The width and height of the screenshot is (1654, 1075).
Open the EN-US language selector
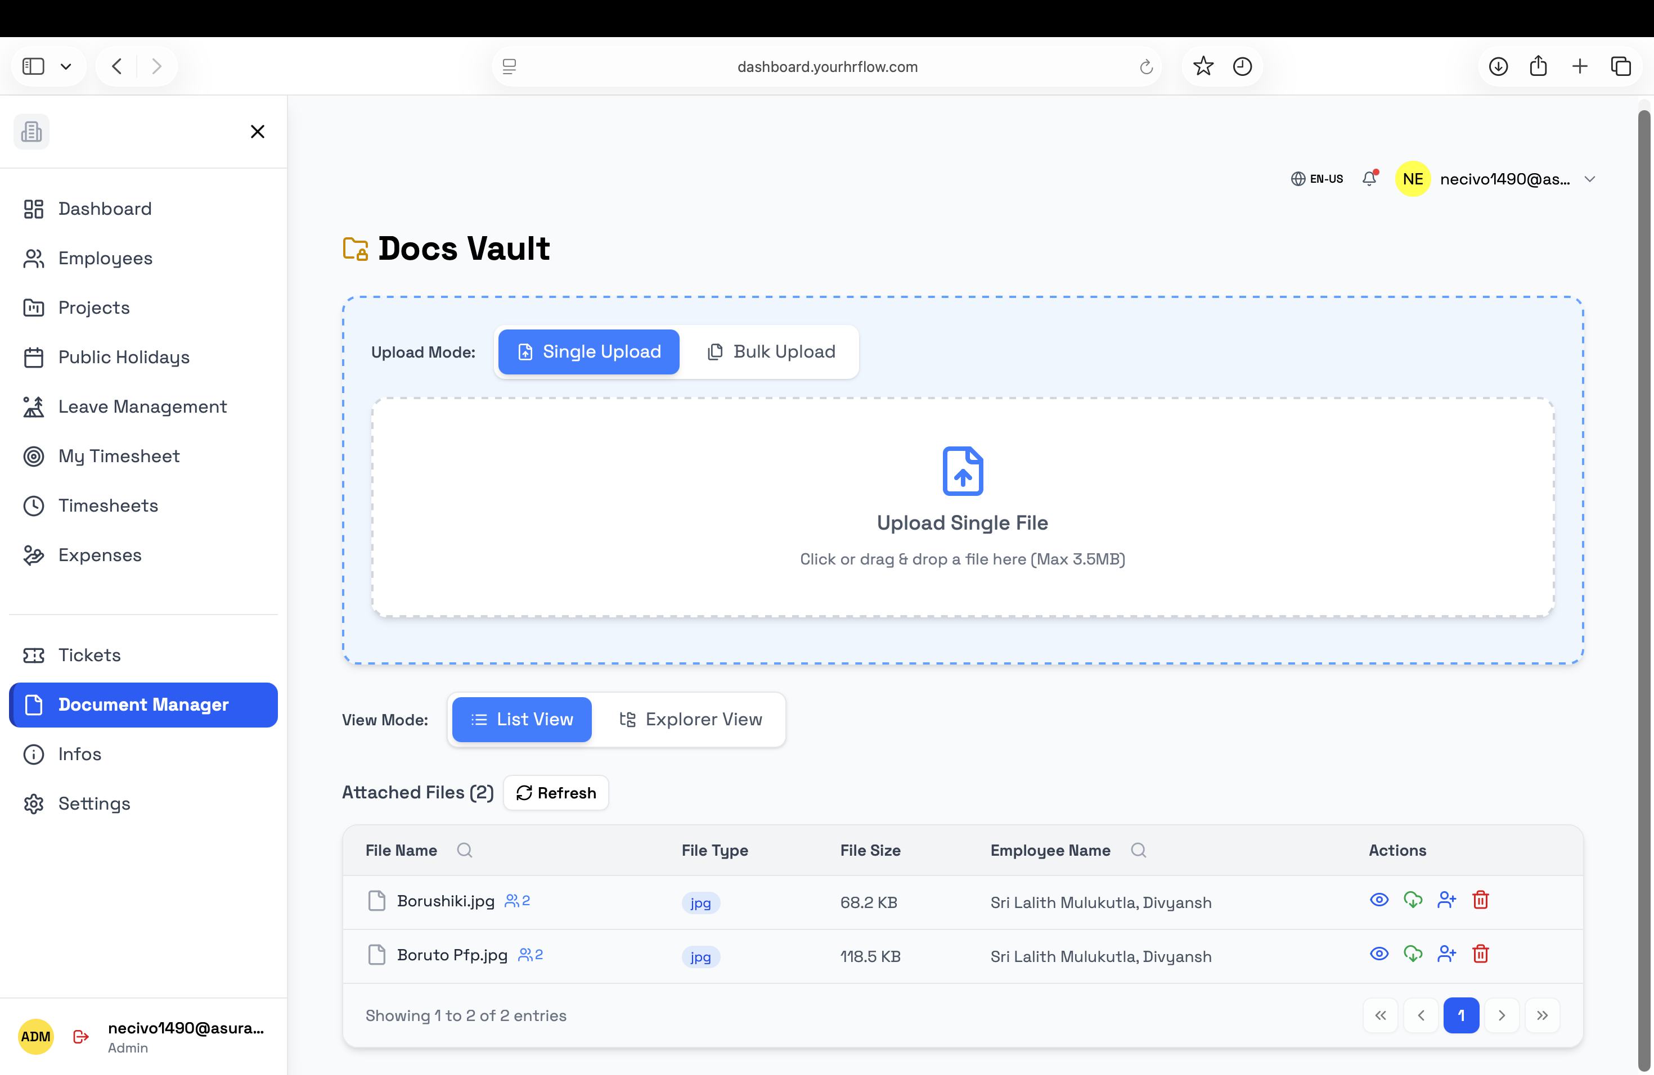[x=1315, y=178]
